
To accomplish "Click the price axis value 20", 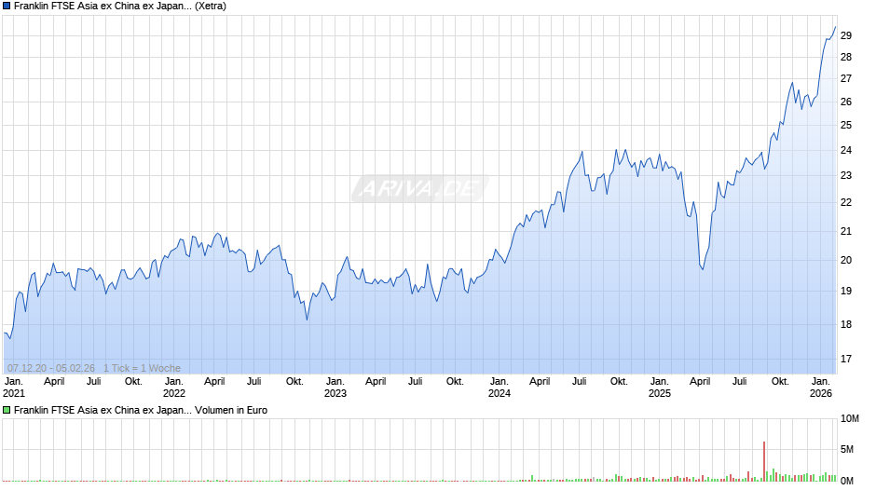I will click(x=846, y=260).
